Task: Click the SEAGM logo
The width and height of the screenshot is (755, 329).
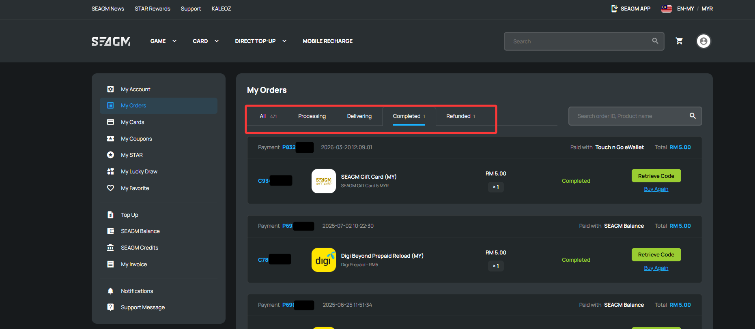Action: click(111, 41)
